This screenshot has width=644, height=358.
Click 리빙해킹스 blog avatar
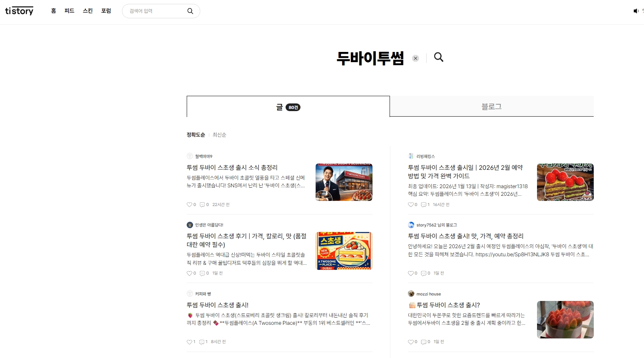click(x=411, y=156)
